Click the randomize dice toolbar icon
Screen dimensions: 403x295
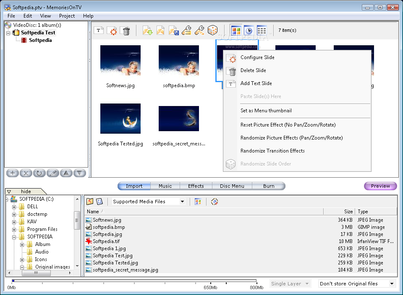[x=212, y=30]
